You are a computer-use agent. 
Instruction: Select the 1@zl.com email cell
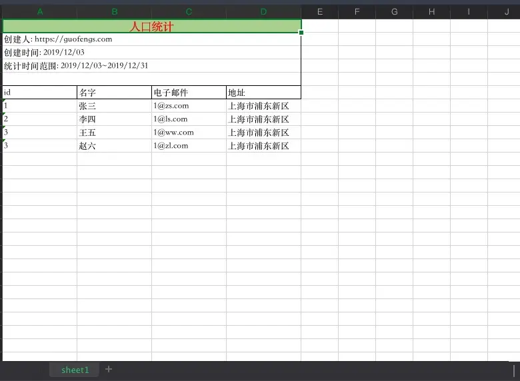coord(189,146)
